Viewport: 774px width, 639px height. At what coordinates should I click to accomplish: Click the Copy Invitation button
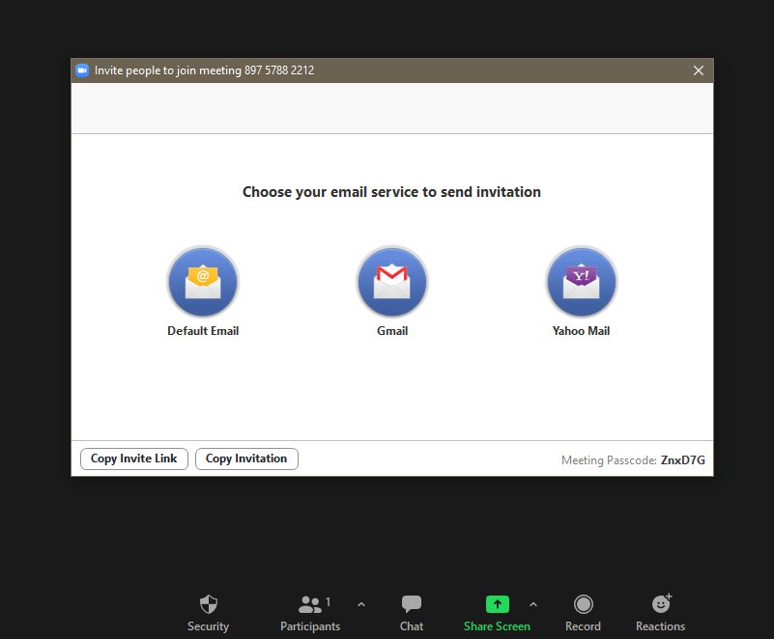coord(246,458)
